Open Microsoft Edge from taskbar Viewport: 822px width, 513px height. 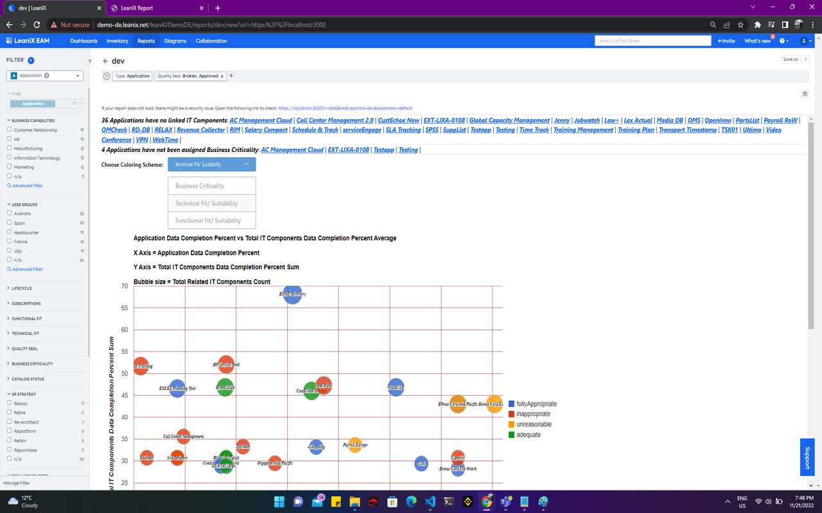tap(412, 501)
